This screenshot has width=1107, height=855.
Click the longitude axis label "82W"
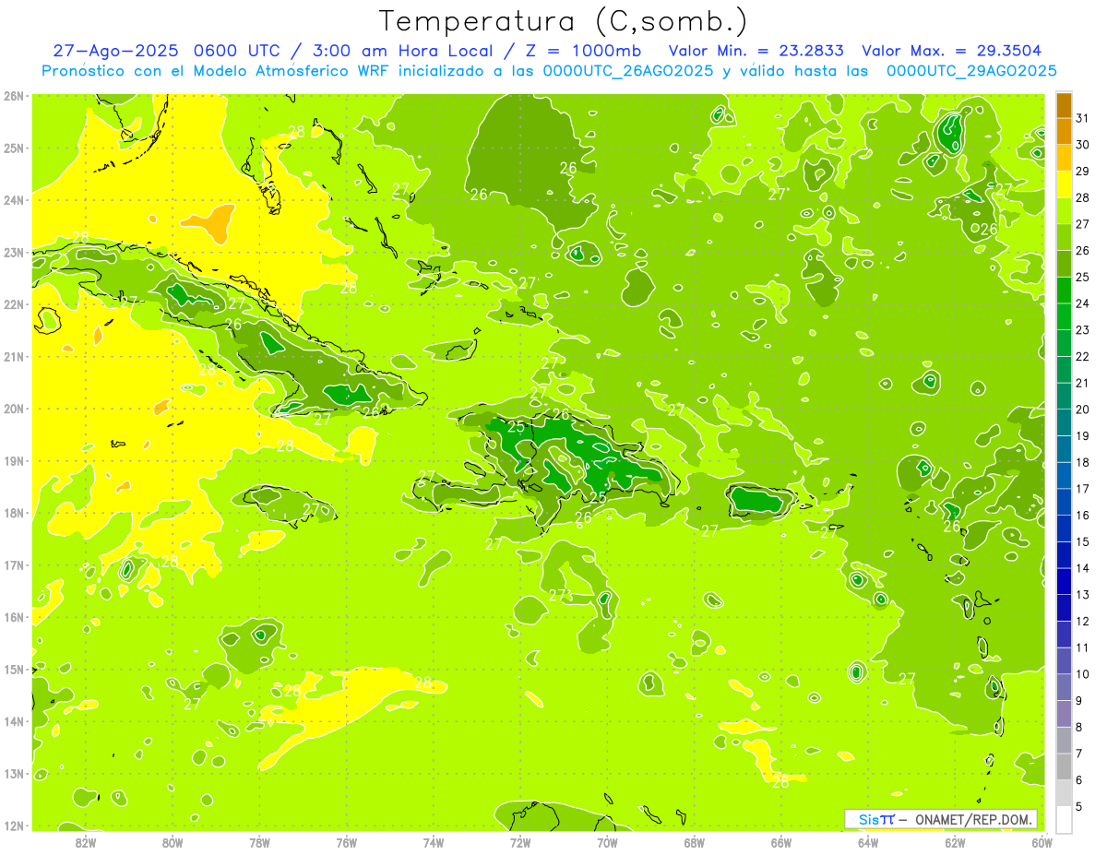click(x=86, y=842)
